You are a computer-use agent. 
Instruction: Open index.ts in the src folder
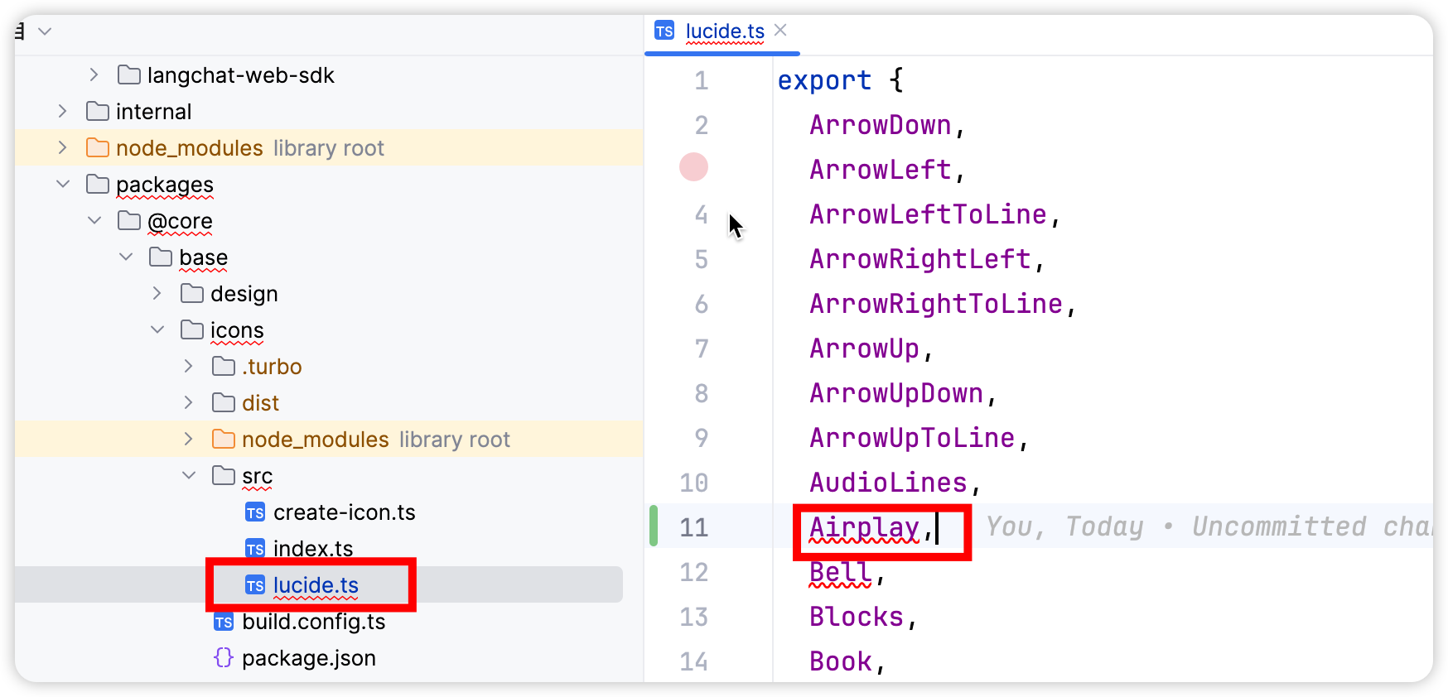[313, 549]
